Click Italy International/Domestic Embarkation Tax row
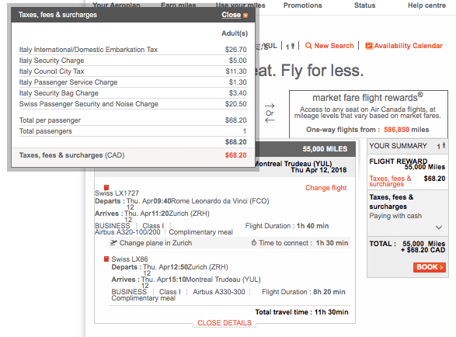The width and height of the screenshot is (456, 337). point(133,50)
